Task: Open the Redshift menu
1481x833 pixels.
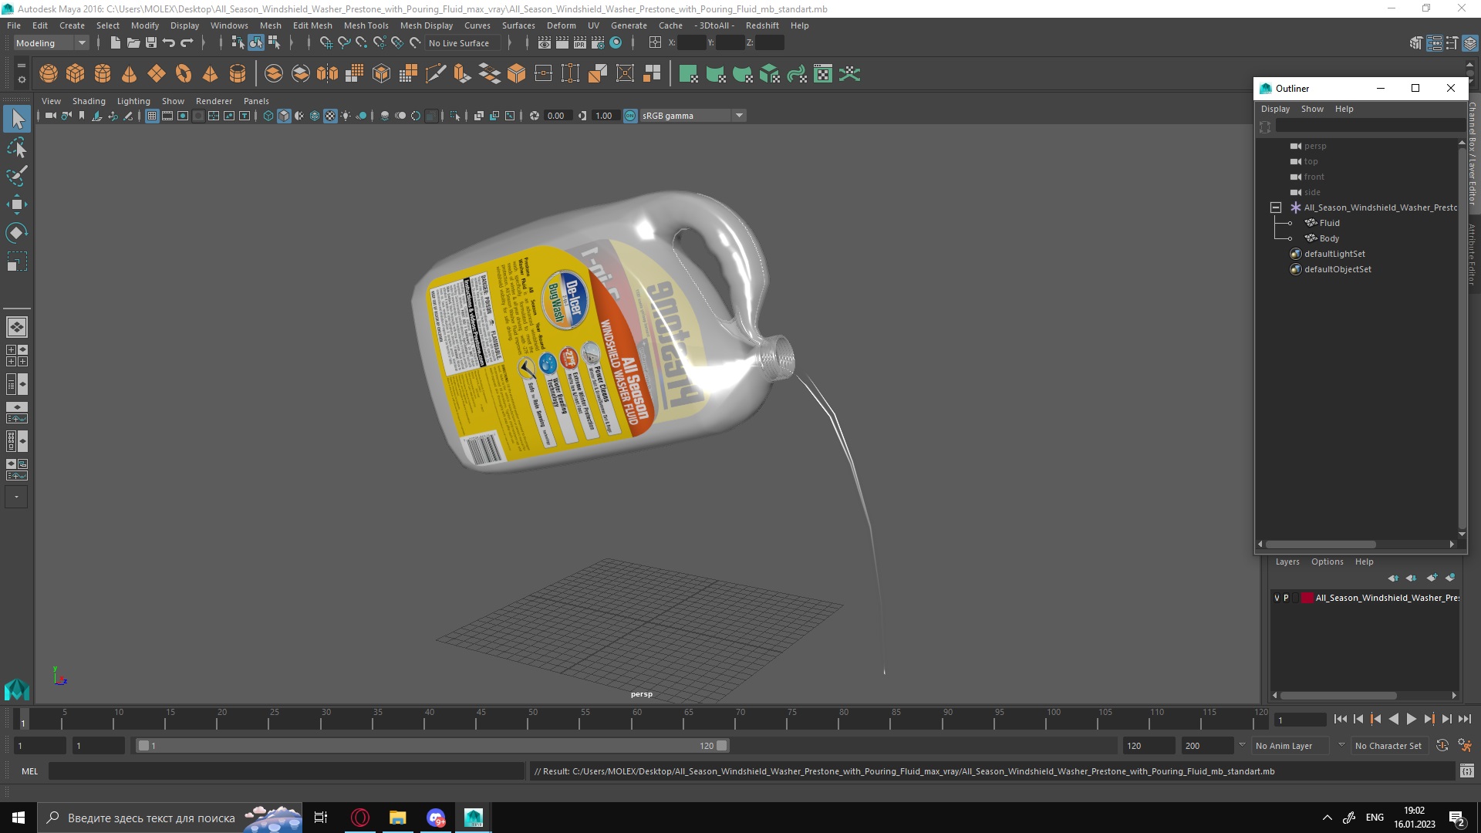Action: tap(762, 25)
